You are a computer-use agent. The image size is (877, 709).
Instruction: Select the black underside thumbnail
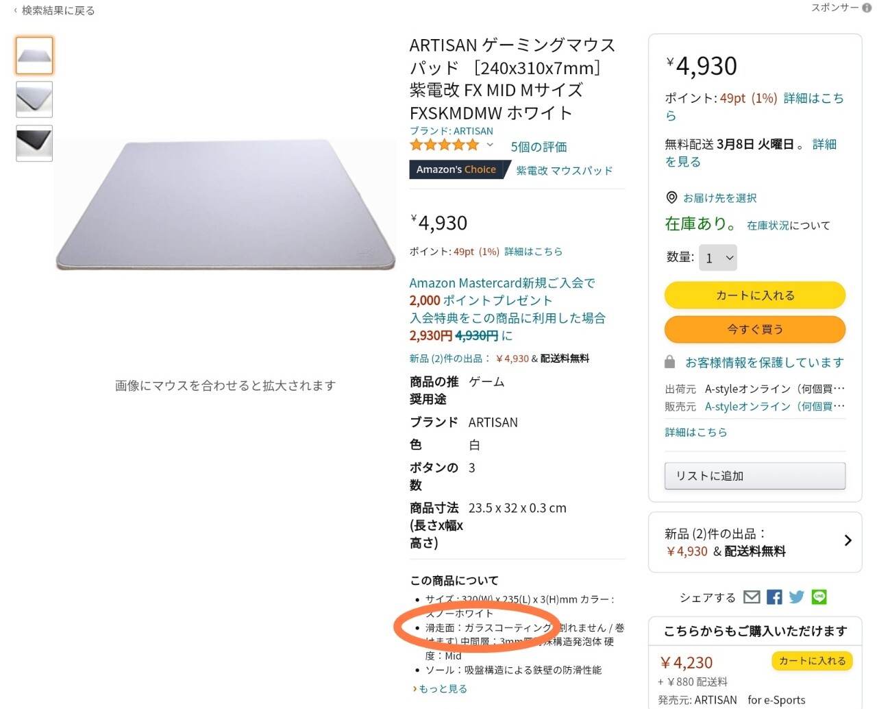[x=34, y=143]
